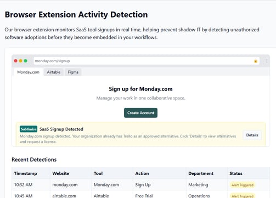
Task: Click the monday.com/signup address field
Action: (147, 61)
